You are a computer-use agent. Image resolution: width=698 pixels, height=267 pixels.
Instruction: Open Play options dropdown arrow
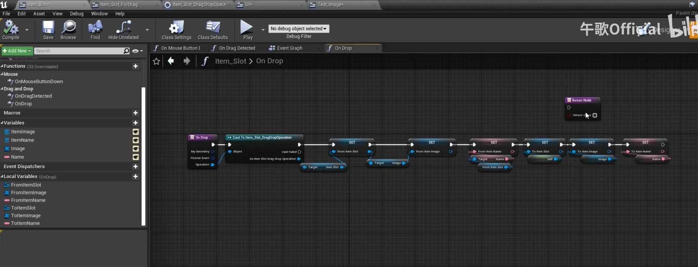263,29
